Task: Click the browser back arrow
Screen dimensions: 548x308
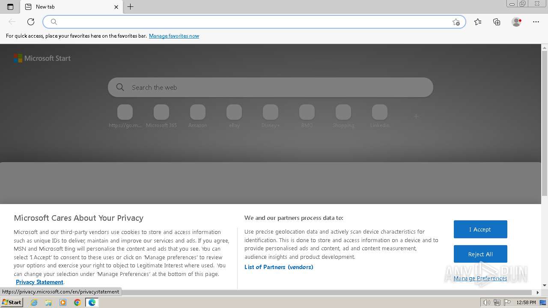Action: click(x=12, y=22)
